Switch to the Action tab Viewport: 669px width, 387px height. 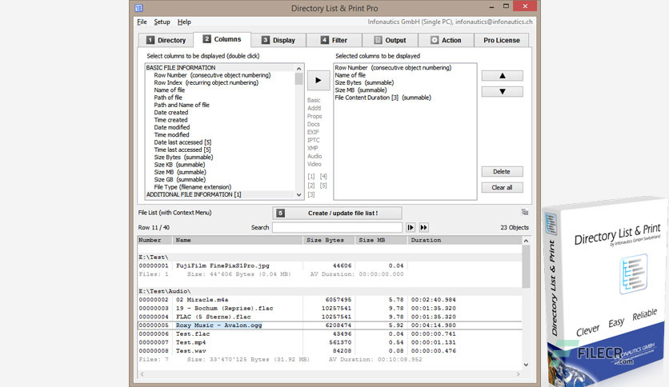pyautogui.click(x=446, y=40)
